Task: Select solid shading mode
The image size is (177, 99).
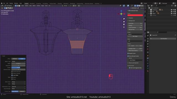Action: point(139,6)
